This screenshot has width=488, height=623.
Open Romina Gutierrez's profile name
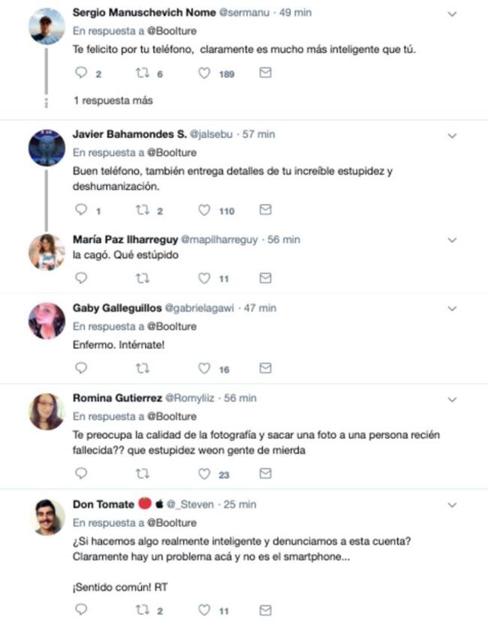point(116,397)
